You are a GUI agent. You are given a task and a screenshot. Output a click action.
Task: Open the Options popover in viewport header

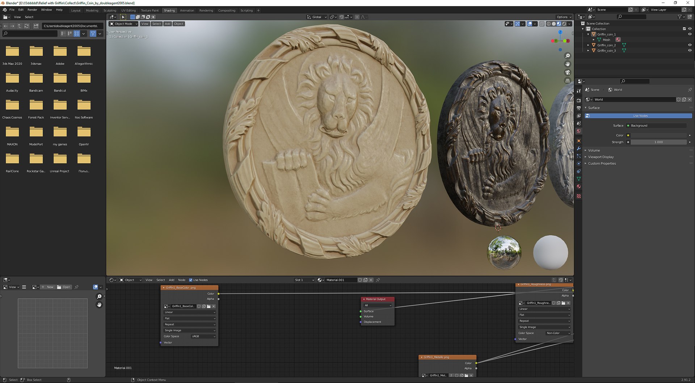coord(564,17)
